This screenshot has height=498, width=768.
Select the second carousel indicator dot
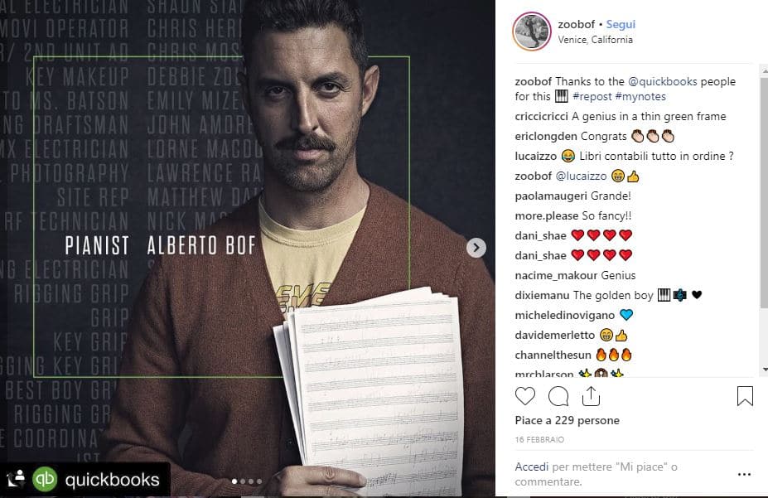pyautogui.click(x=243, y=481)
